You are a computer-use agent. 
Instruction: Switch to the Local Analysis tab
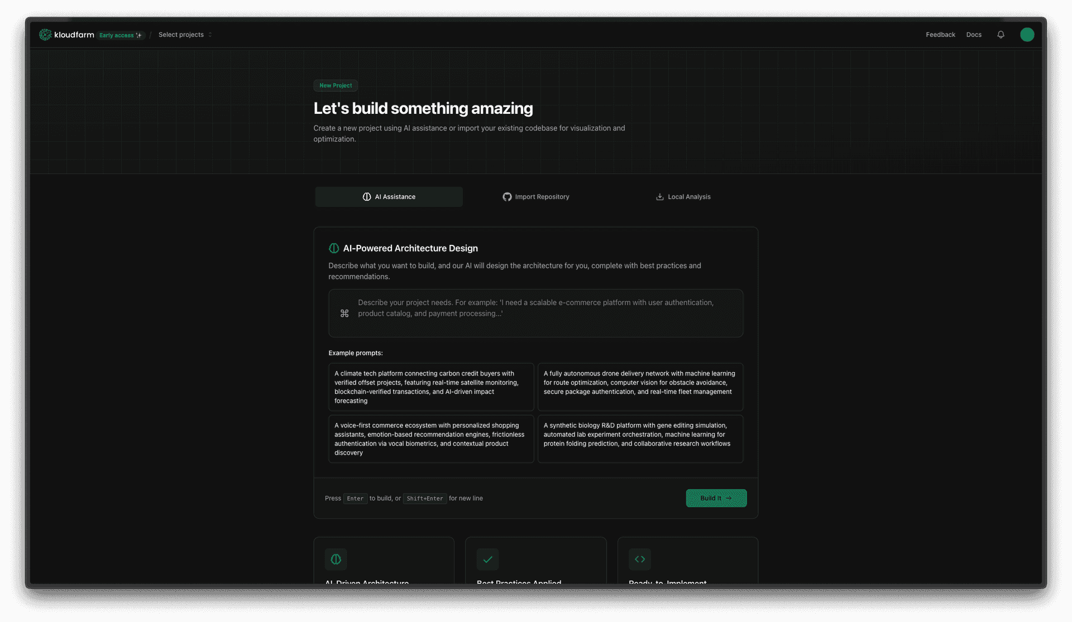pos(683,196)
